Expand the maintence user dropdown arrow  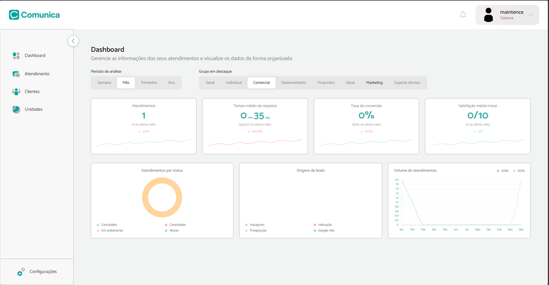tap(531, 15)
